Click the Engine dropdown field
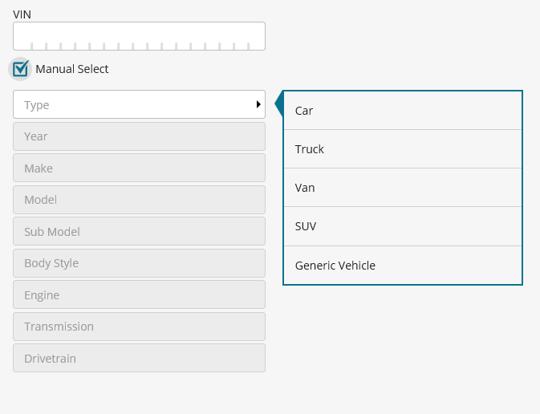540x414 pixels. (139, 294)
